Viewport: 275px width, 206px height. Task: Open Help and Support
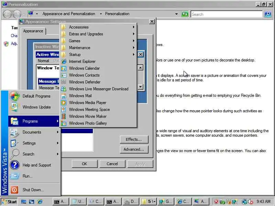coord(34,165)
